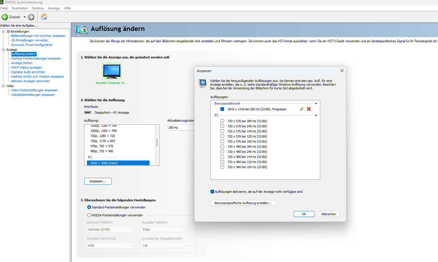This screenshot has width=438, height=262.
Task: Open the Anzeige menu
Action: click(54, 8)
